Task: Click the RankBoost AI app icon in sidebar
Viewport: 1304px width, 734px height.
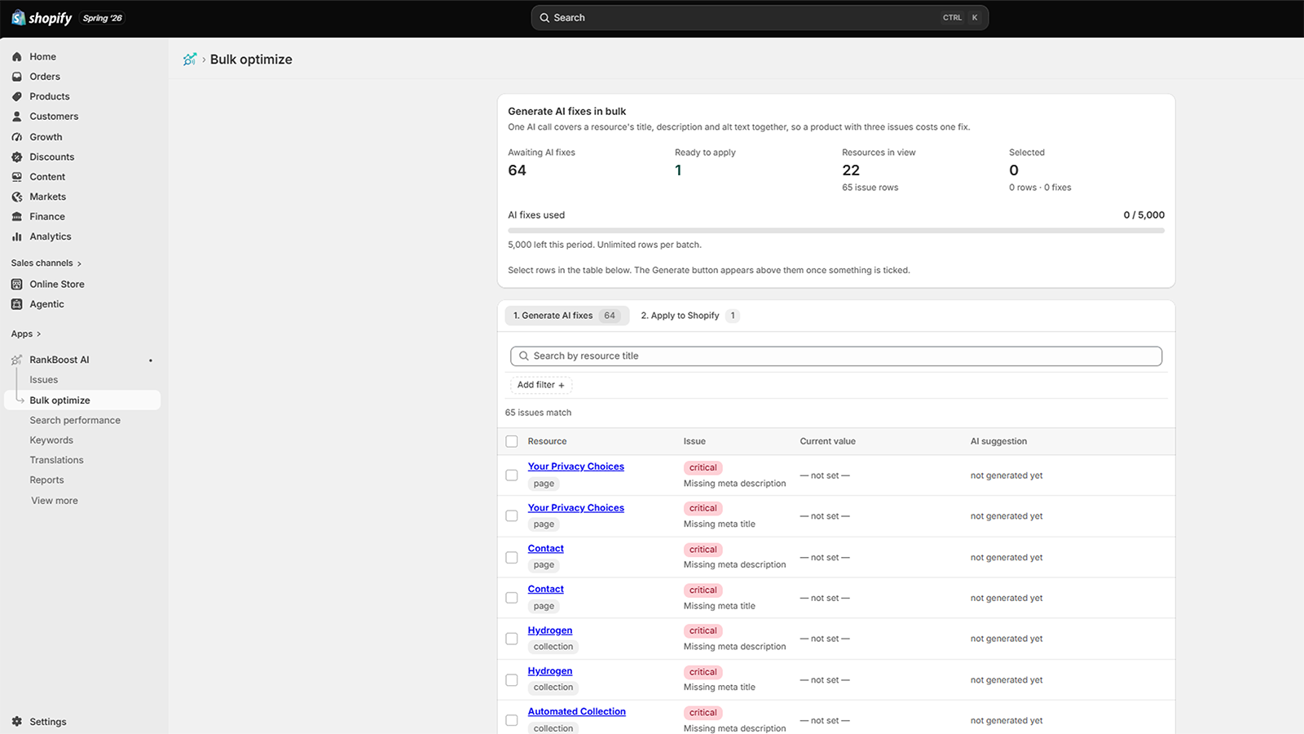Action: tap(17, 360)
